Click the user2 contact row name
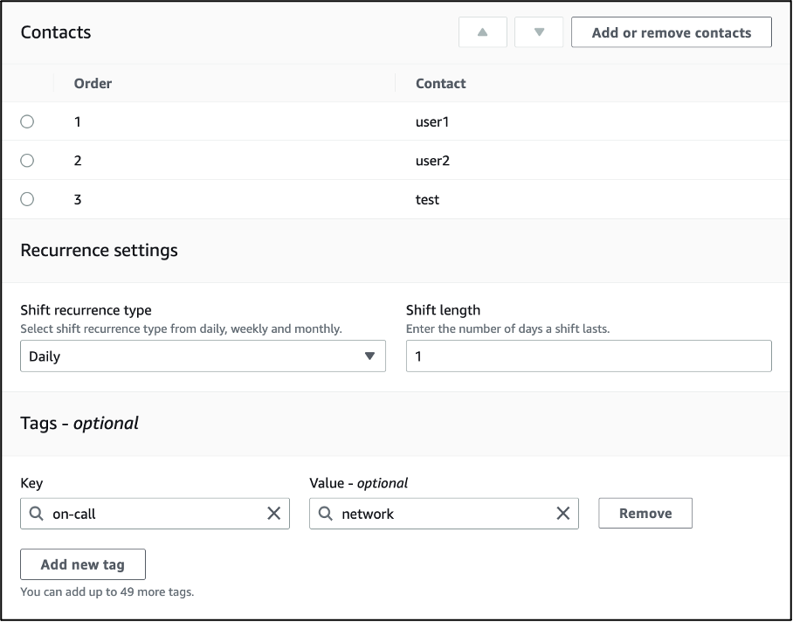Screen dimensions: 793x622 432,161
